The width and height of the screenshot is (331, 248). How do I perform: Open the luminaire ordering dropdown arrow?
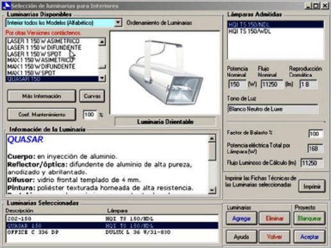pos(118,22)
